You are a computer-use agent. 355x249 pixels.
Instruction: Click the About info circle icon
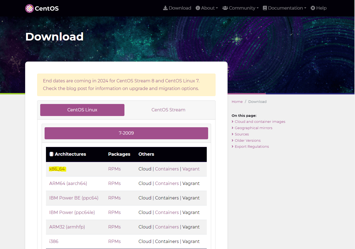tap(198, 8)
